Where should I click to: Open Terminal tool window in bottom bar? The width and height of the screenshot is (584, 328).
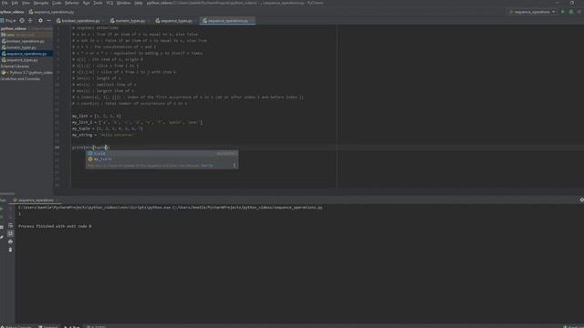click(48, 326)
